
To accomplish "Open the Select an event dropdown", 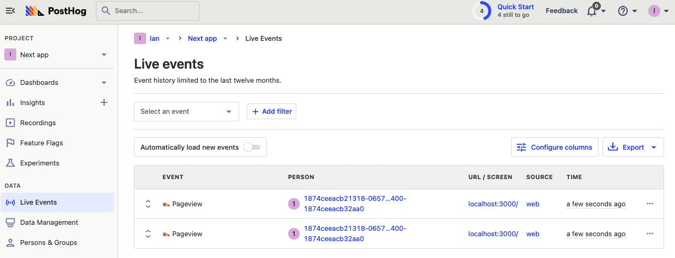I will 186,112.
